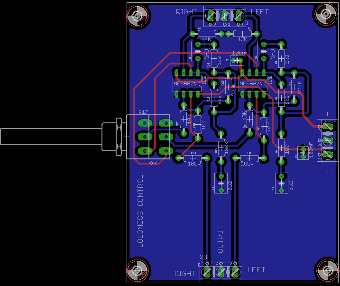The width and height of the screenshot is (340, 286).
Task: Click LEFT label beside X3 connector
Action: coord(256,270)
